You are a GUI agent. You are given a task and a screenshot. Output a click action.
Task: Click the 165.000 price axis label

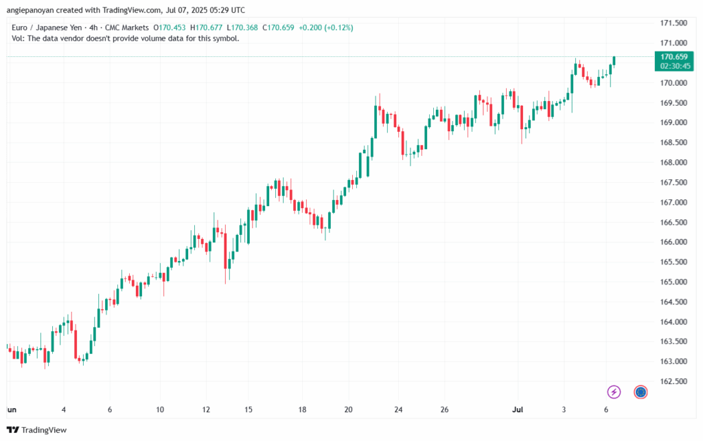click(673, 282)
